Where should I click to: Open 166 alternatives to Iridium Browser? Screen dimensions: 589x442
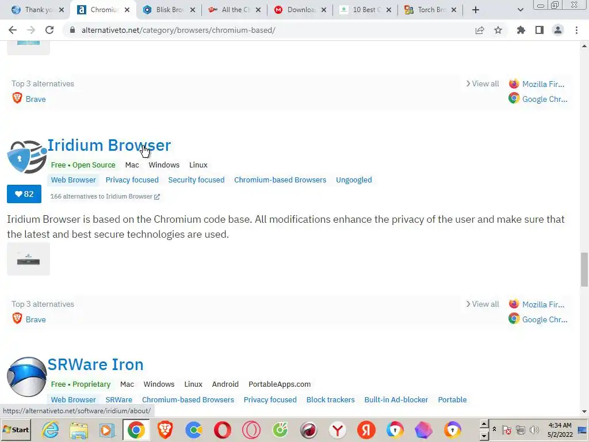click(105, 196)
